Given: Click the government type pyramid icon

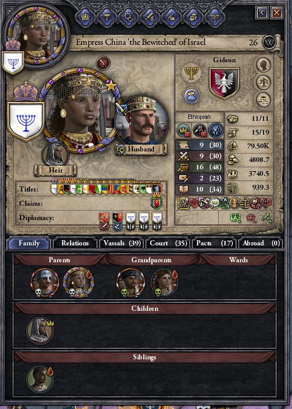Looking at the screenshot, I should click(x=191, y=96).
